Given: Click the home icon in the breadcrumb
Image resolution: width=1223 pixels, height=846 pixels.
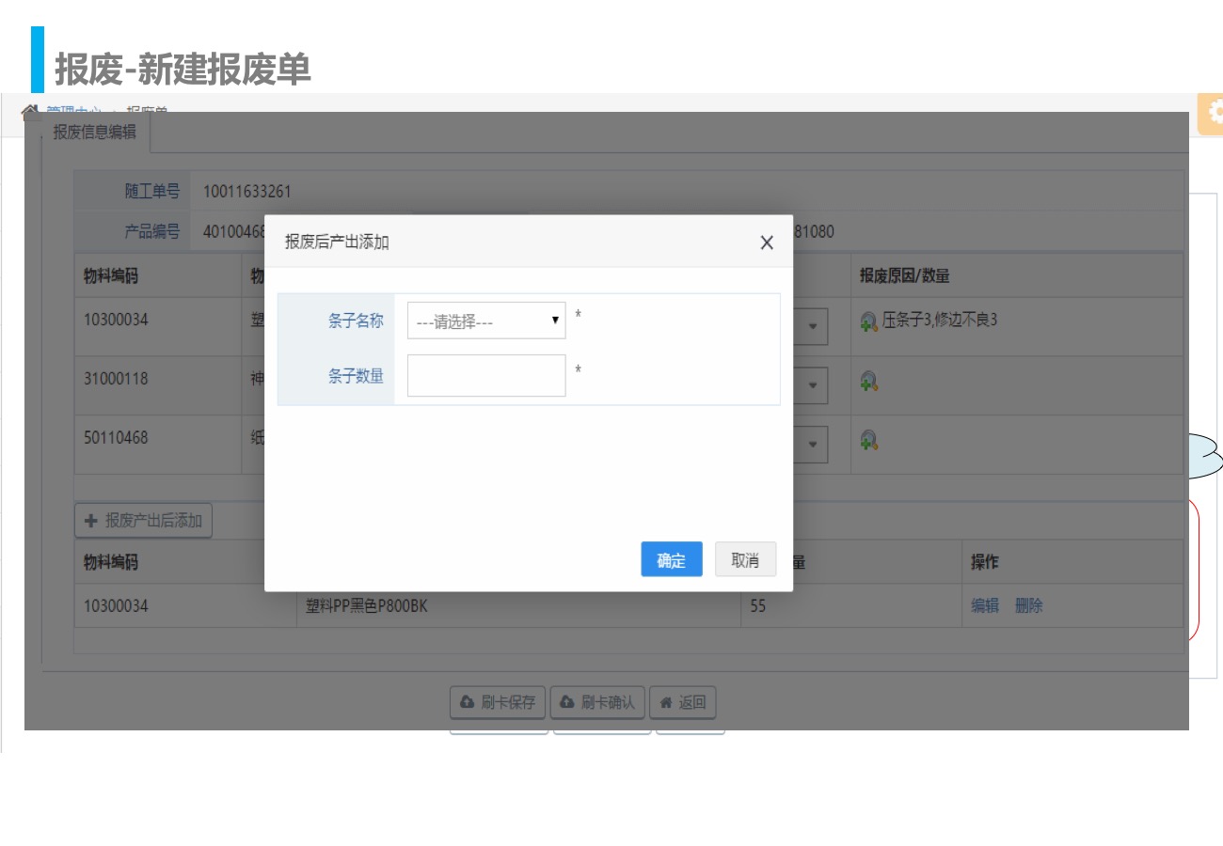Looking at the screenshot, I should click(x=30, y=111).
